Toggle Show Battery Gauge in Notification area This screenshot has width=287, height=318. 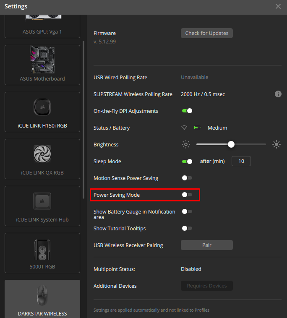click(187, 211)
